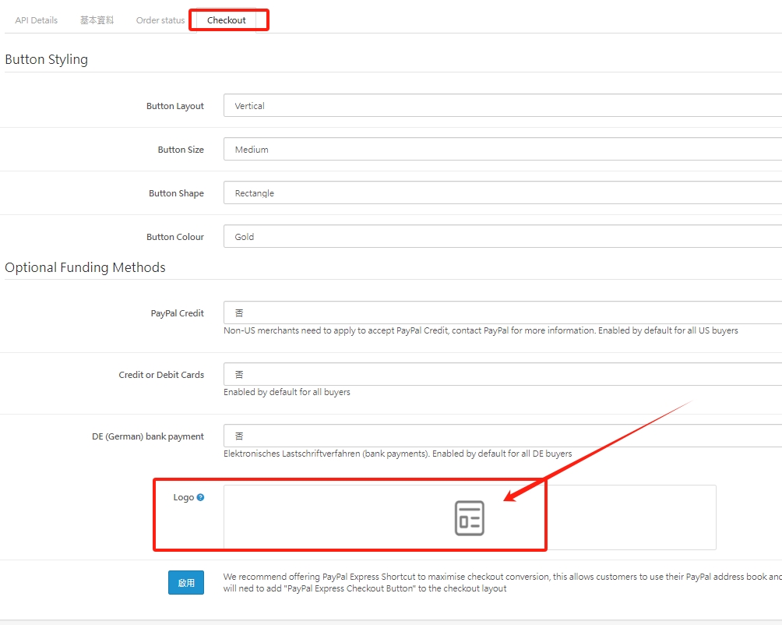Viewport: 782px width, 625px height.
Task: Click the logo image placeholder icon
Action: click(x=470, y=518)
